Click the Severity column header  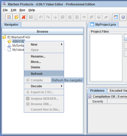pos(98,101)
